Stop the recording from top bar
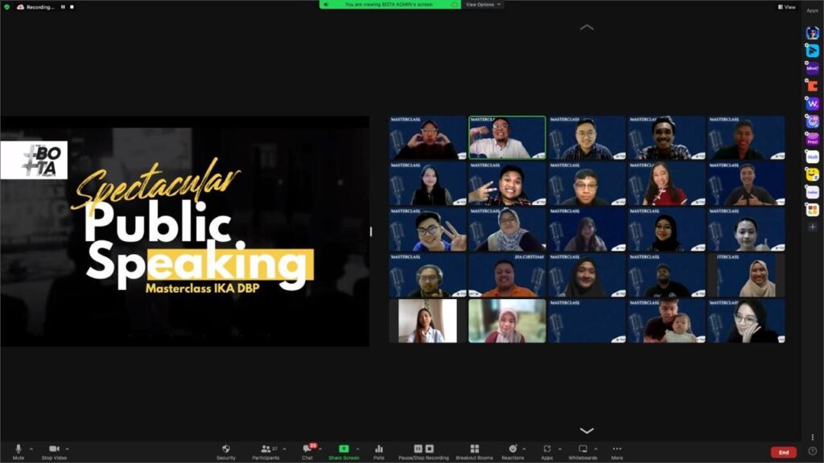 pyautogui.click(x=72, y=6)
